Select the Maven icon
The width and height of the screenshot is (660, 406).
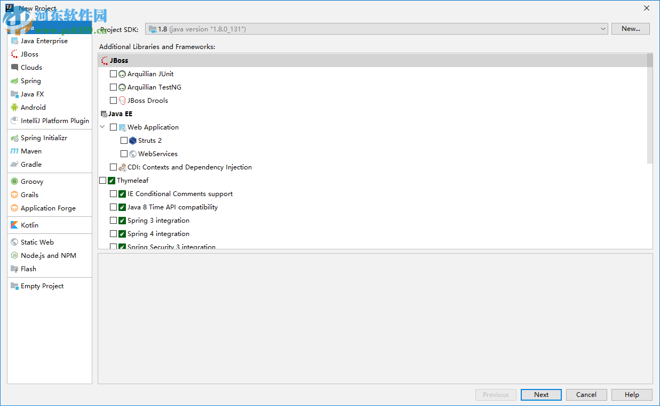[x=14, y=151]
